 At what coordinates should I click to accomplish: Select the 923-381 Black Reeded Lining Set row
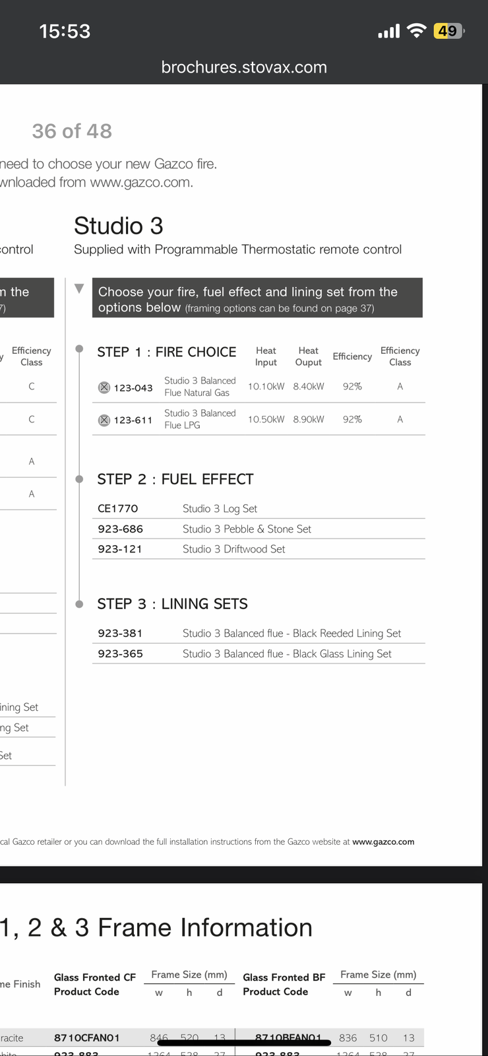[257, 634]
